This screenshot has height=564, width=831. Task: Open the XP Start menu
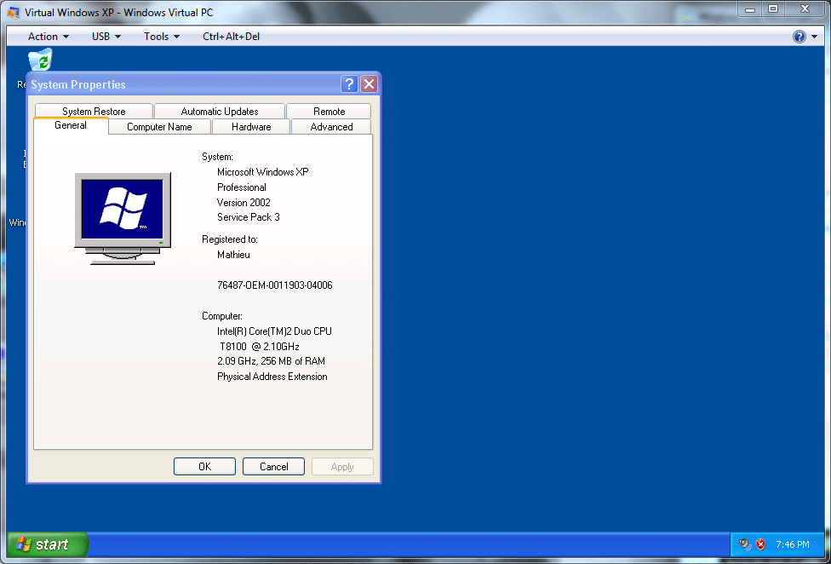(x=48, y=544)
